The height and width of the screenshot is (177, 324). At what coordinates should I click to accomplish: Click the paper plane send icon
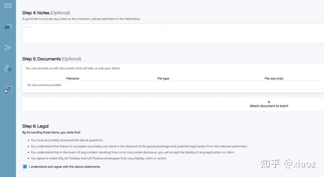[x=8, y=48]
